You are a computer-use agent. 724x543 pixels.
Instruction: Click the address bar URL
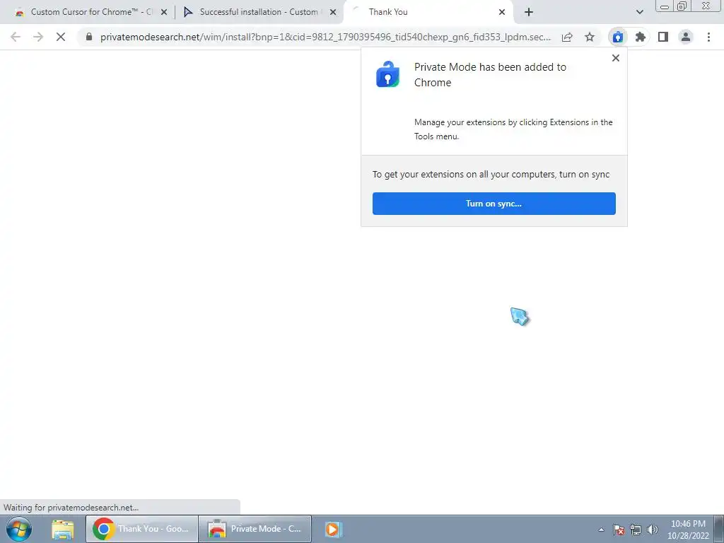(x=325, y=37)
